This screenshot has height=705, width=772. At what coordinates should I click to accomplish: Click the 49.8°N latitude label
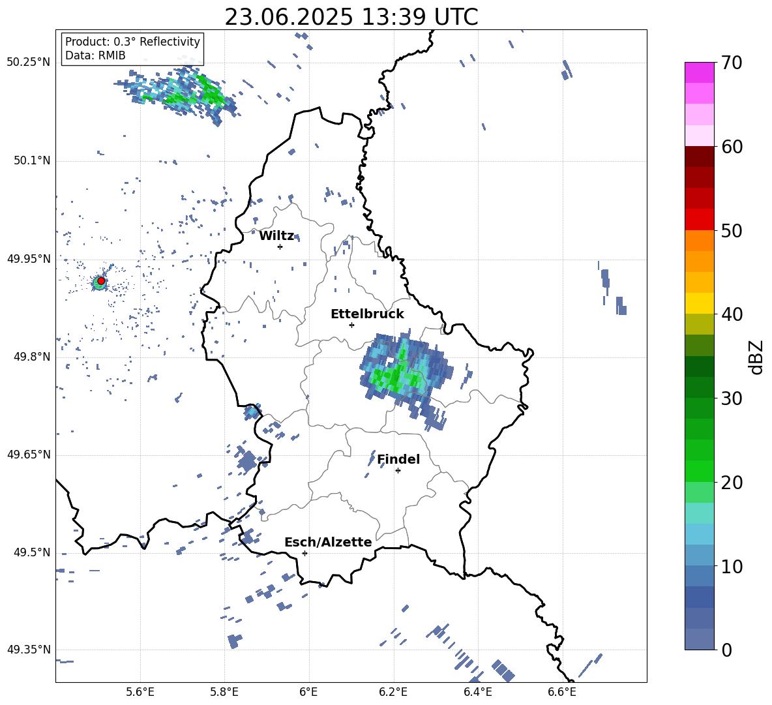[x=32, y=357]
